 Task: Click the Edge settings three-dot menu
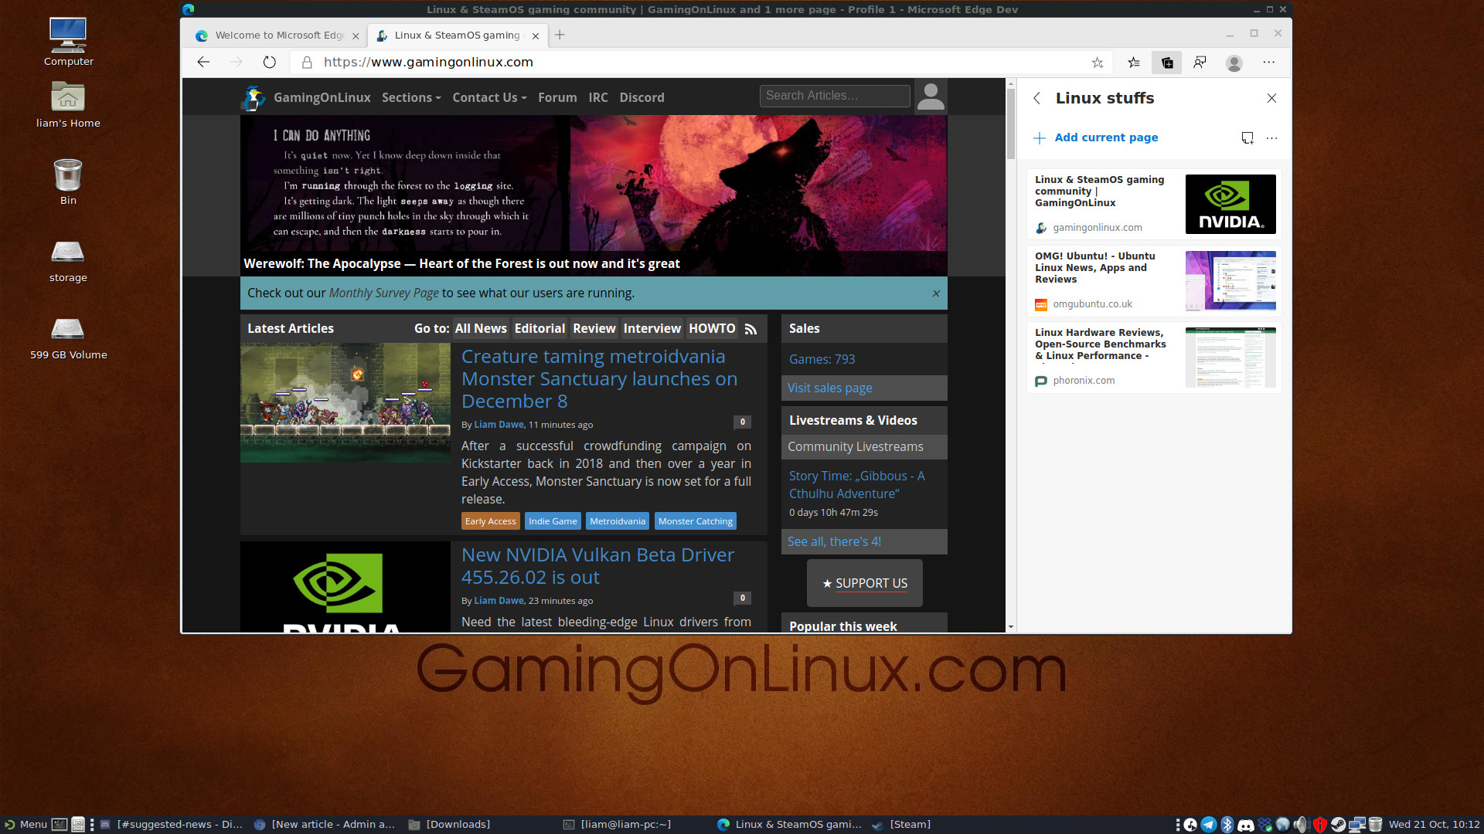click(x=1269, y=62)
